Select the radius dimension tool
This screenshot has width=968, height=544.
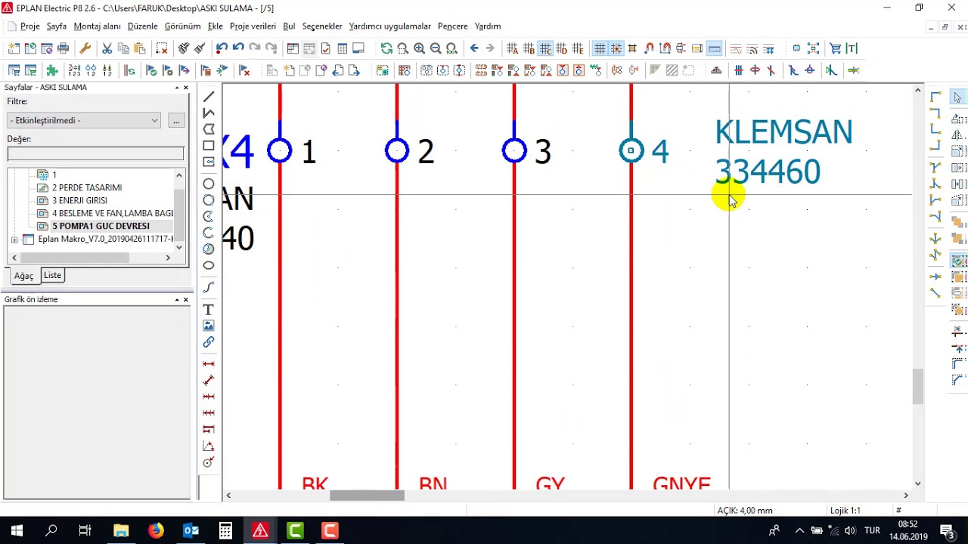pos(209,462)
